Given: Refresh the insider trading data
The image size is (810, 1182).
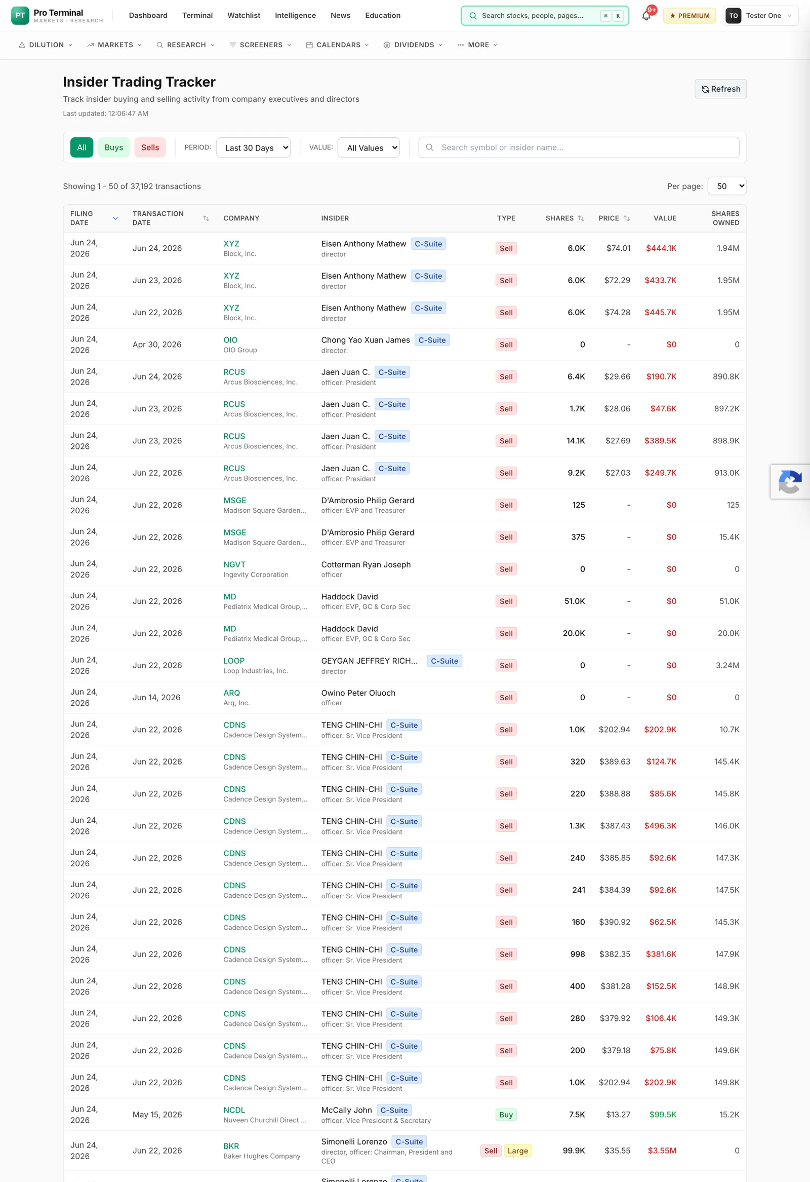Looking at the screenshot, I should 720,89.
